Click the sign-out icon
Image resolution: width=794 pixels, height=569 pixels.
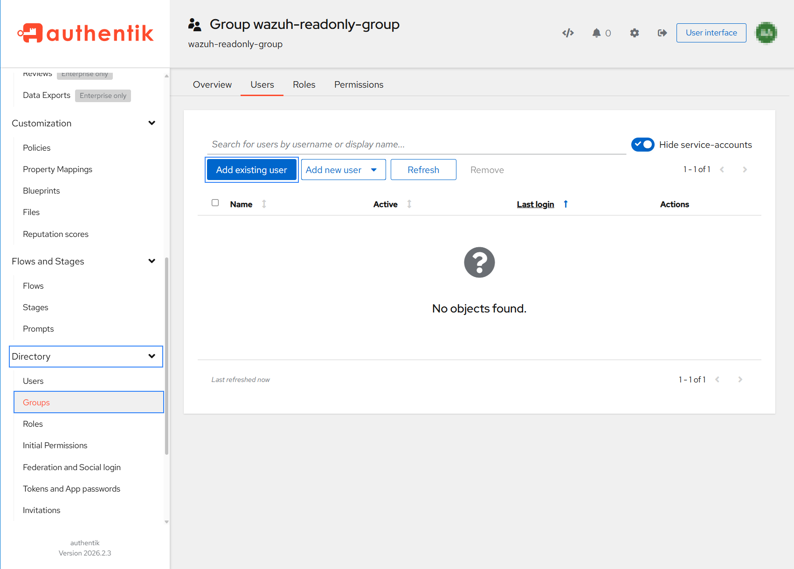point(662,33)
